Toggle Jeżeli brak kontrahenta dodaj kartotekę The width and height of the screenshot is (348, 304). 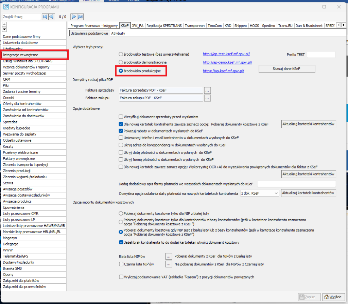tap(121, 242)
